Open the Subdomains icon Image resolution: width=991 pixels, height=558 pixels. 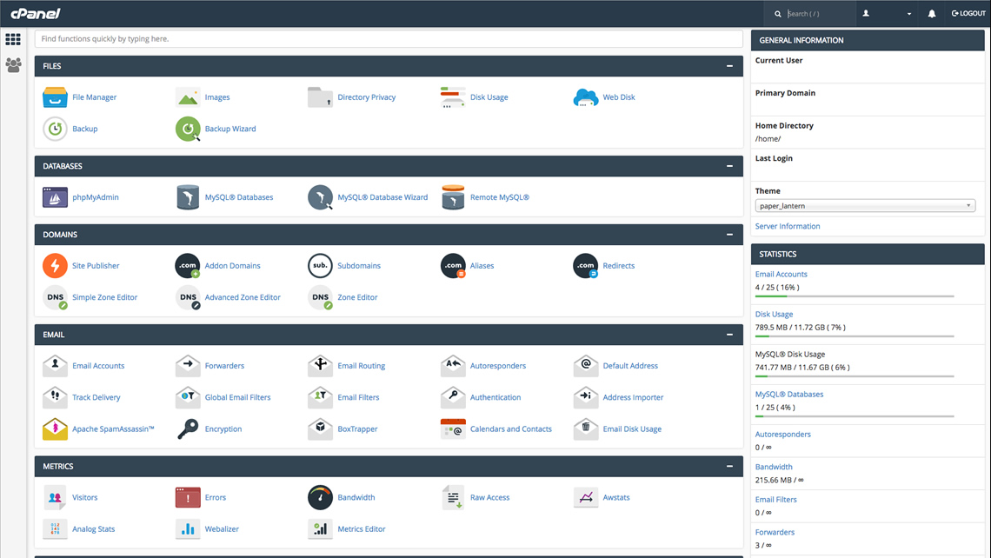(321, 265)
